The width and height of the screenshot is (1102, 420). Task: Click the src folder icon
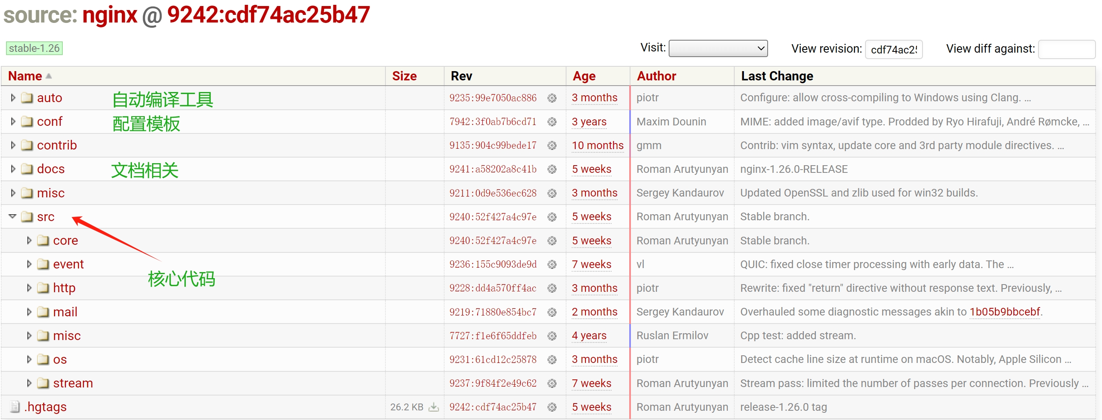[x=27, y=217]
